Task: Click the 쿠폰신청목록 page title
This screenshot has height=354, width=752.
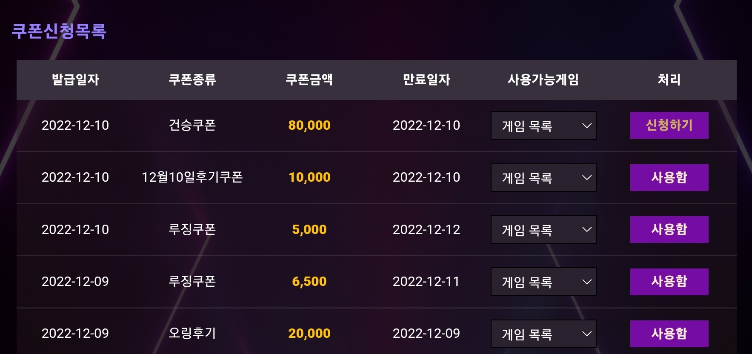Action: click(59, 31)
